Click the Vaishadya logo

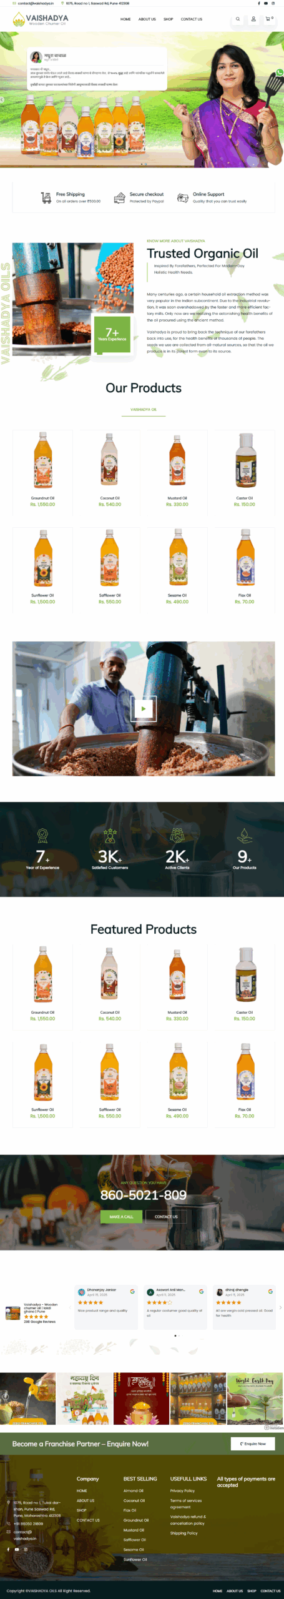(41, 19)
